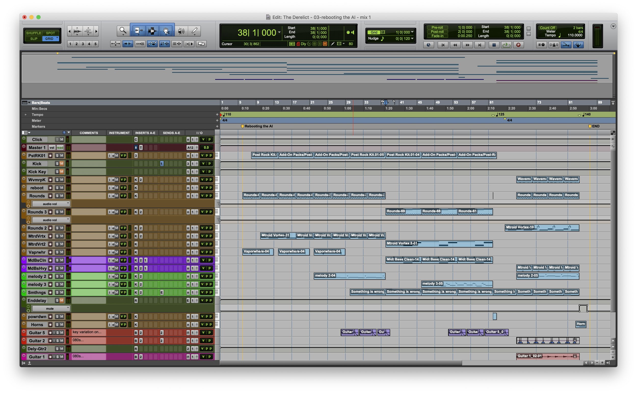Image resolution: width=637 pixels, height=393 pixels.
Task: Switch to SPOT edit mode
Action: (x=50, y=33)
